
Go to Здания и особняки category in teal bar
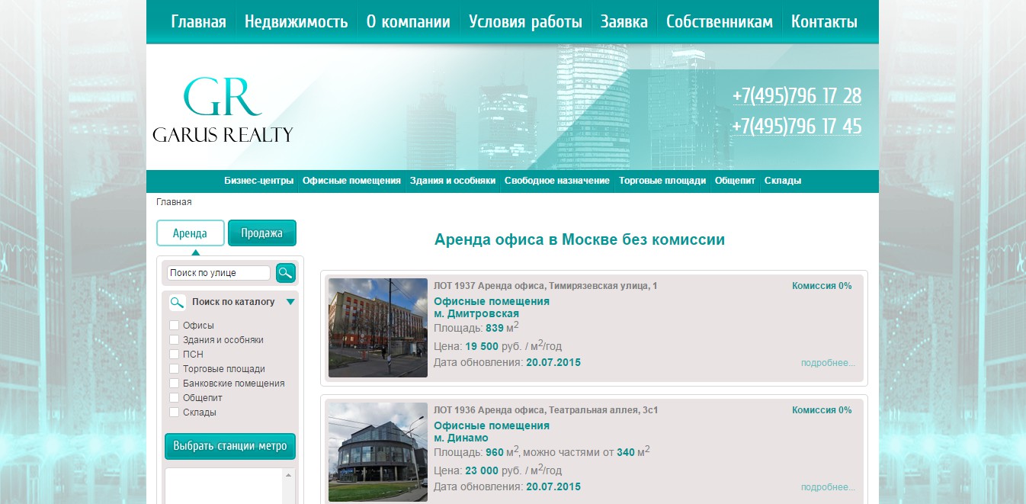tap(453, 181)
